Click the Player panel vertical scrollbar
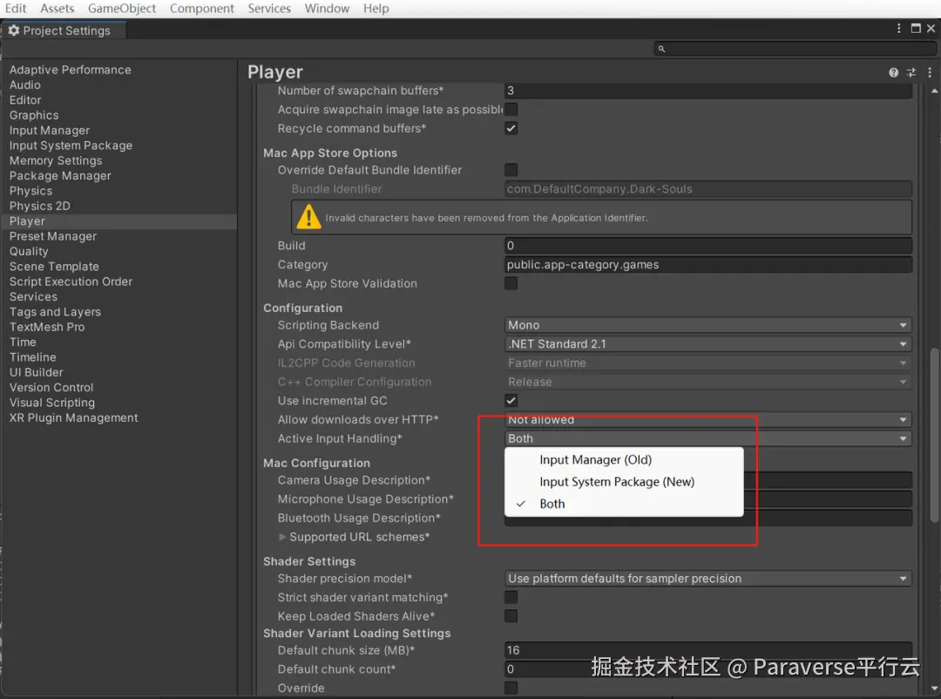Image resolution: width=941 pixels, height=699 pixels. click(934, 436)
